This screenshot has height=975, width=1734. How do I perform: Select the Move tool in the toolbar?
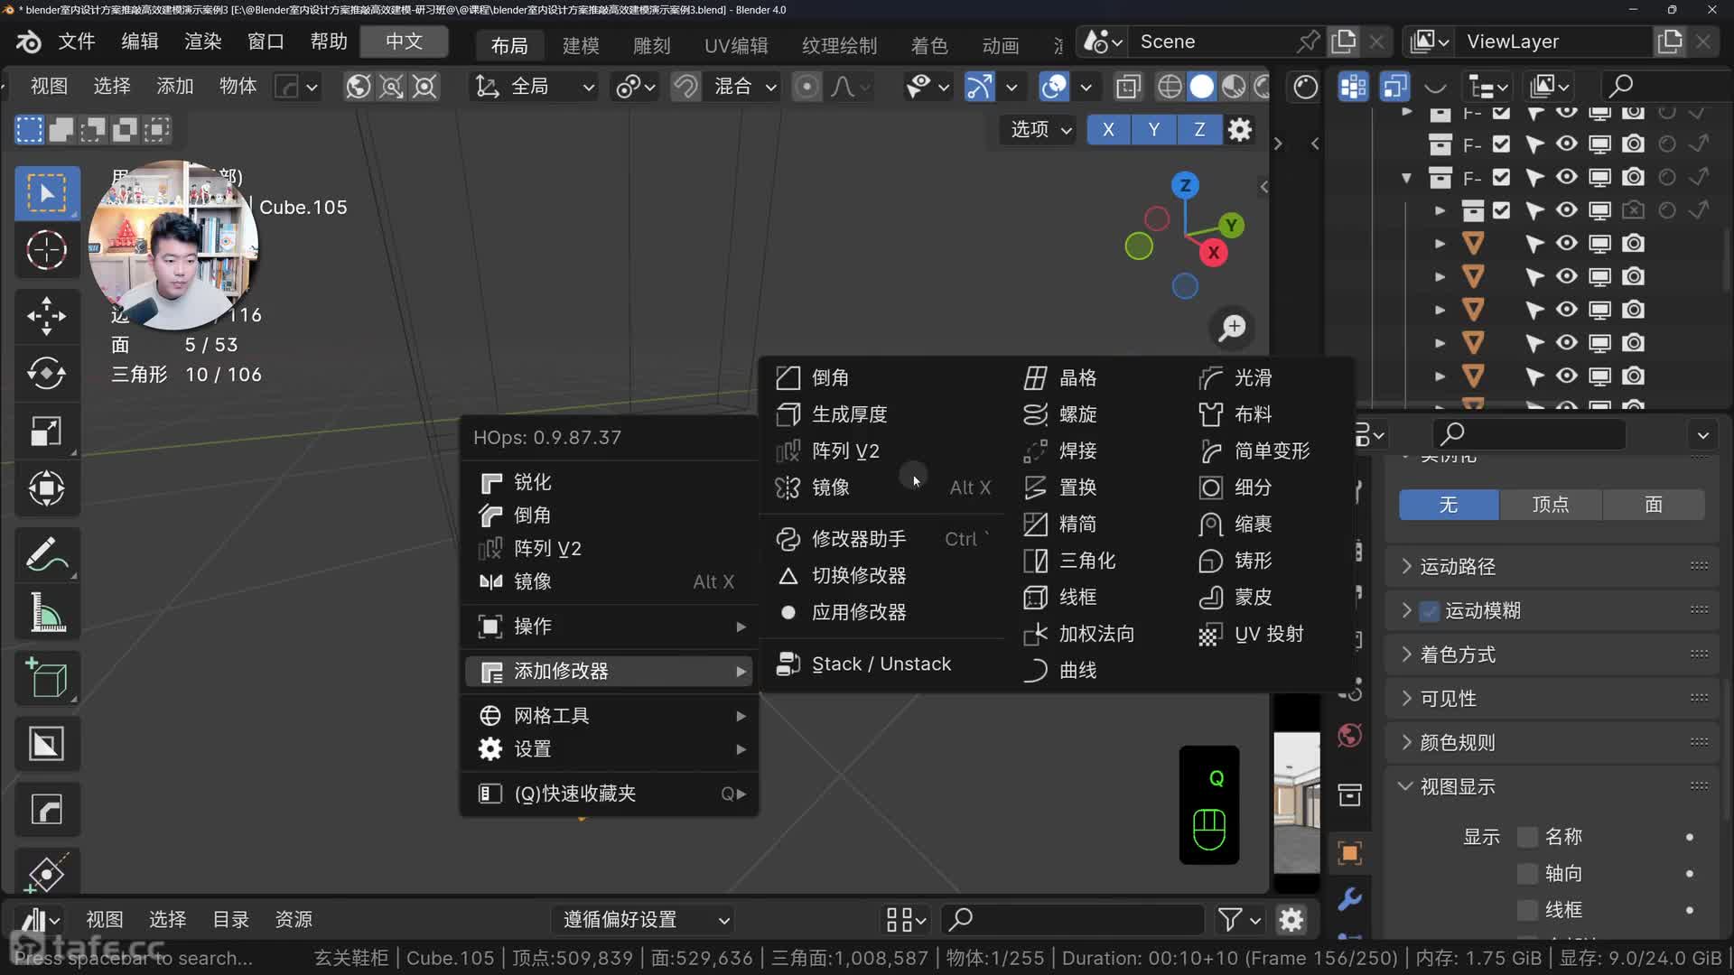click(46, 316)
